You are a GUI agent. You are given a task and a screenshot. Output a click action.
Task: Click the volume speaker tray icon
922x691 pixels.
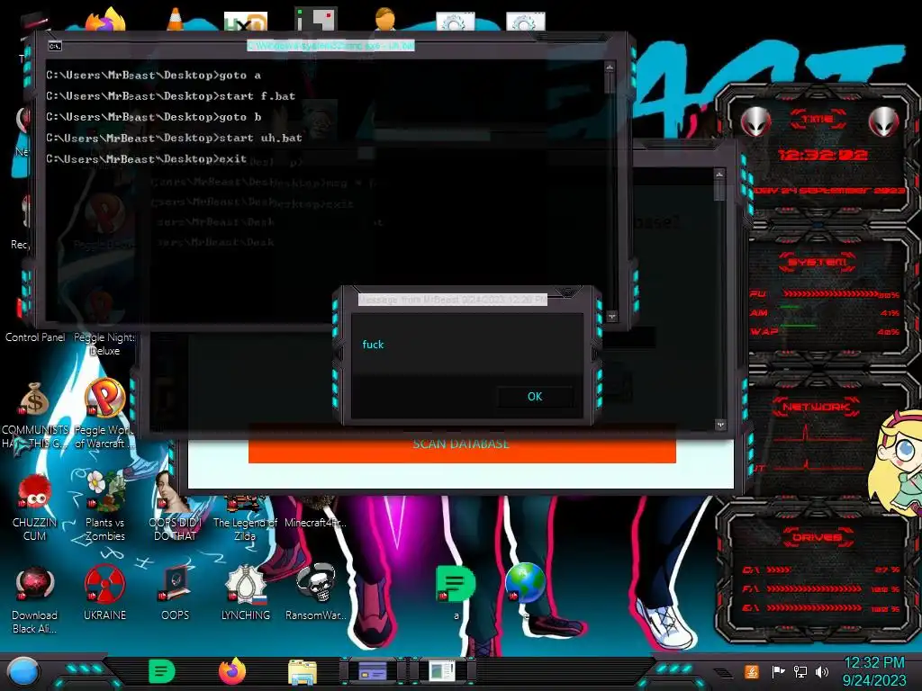tap(821, 671)
